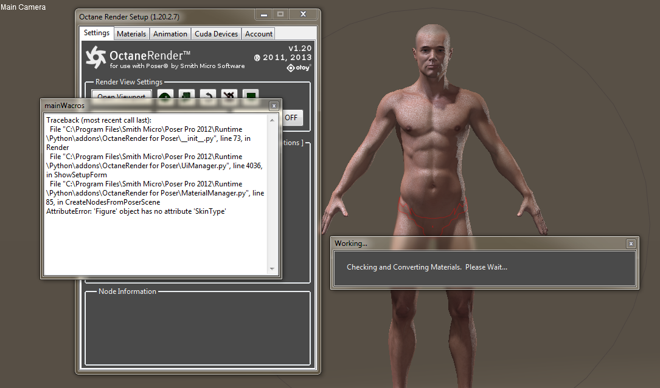This screenshot has height=388, width=660.
Task: Click the 'Checking and Converting Materials' message
Action: pyautogui.click(x=427, y=267)
